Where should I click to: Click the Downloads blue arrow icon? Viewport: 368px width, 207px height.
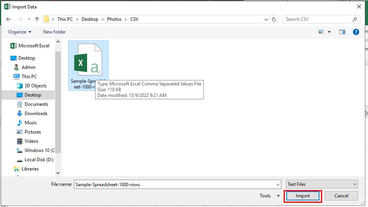(20, 114)
